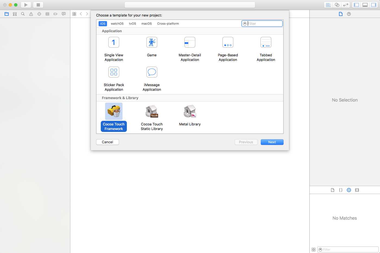380x253 pixels.
Task: Show the File inspector
Action: [x=341, y=14]
